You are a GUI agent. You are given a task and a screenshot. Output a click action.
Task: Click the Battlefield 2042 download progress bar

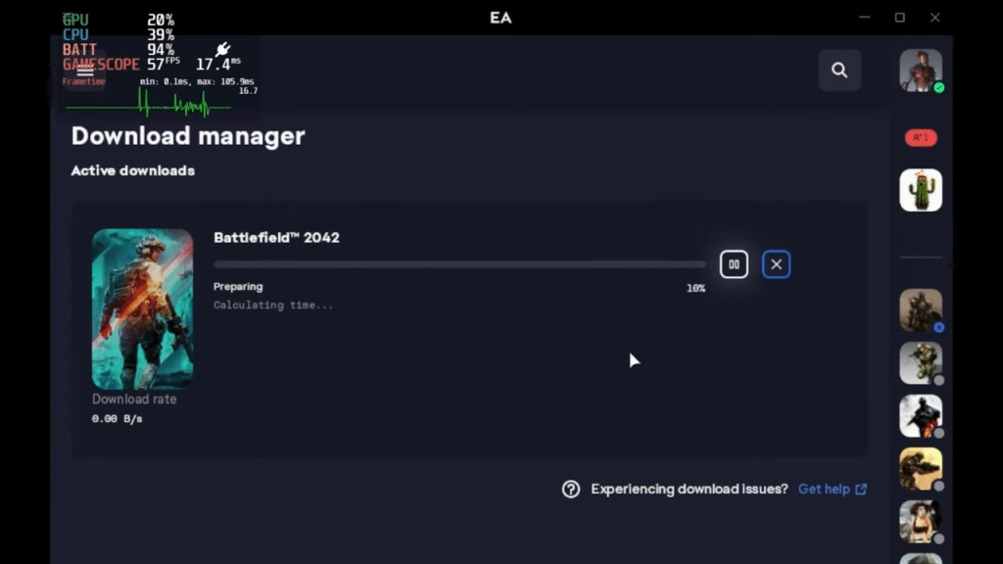click(459, 264)
